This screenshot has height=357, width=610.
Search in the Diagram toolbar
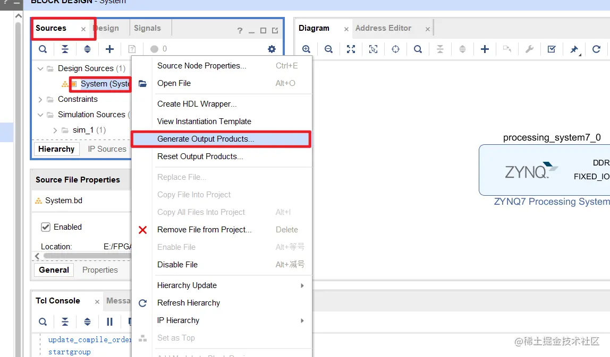coord(418,49)
